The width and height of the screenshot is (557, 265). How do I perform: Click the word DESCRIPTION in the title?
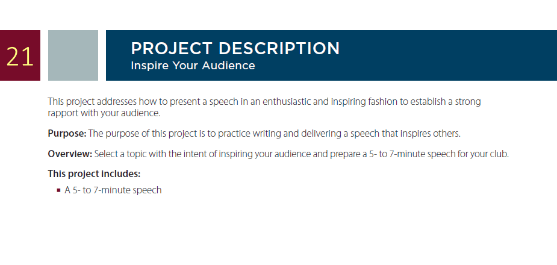point(279,48)
